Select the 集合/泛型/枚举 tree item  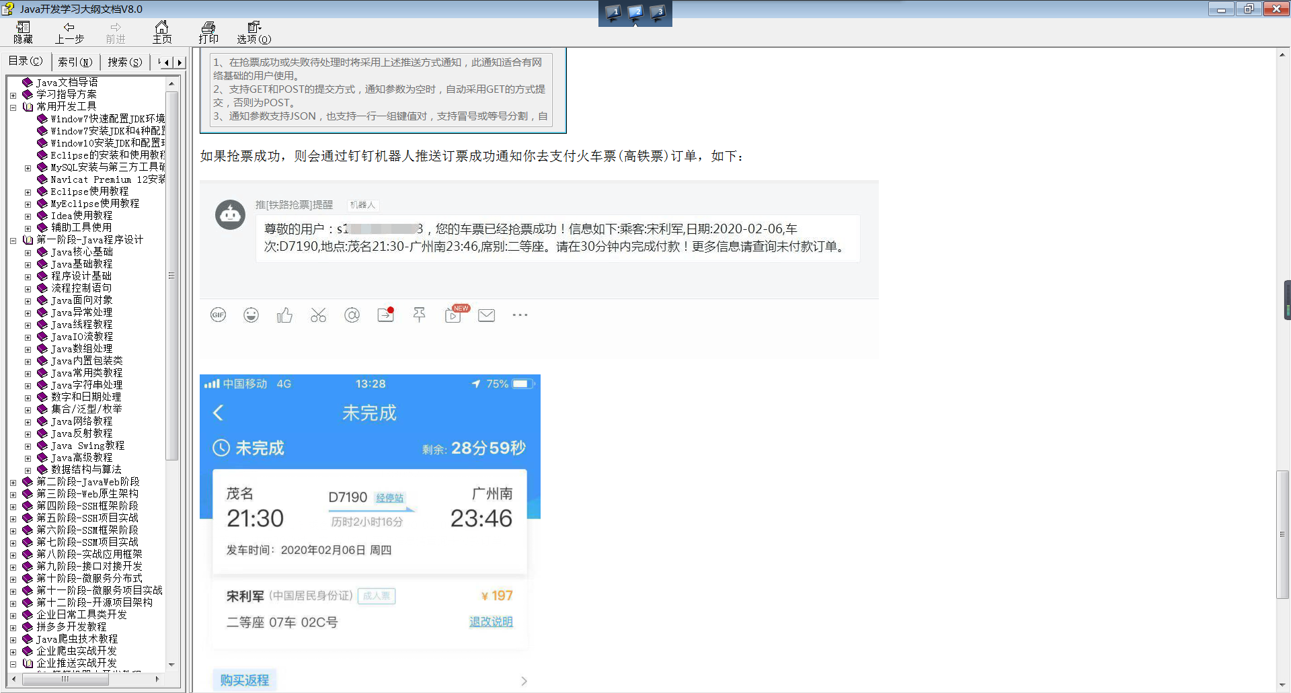pyautogui.click(x=86, y=409)
